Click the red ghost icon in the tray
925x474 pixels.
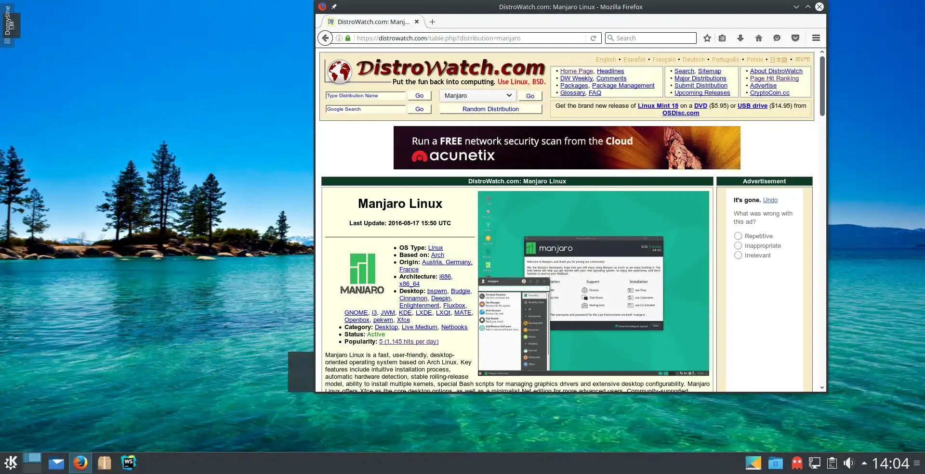797,463
